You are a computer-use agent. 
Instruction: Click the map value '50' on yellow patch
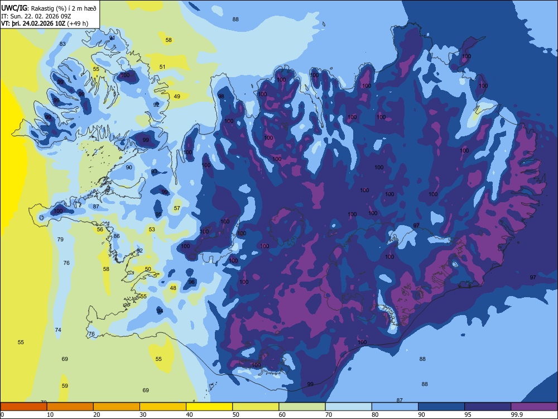tap(148, 269)
